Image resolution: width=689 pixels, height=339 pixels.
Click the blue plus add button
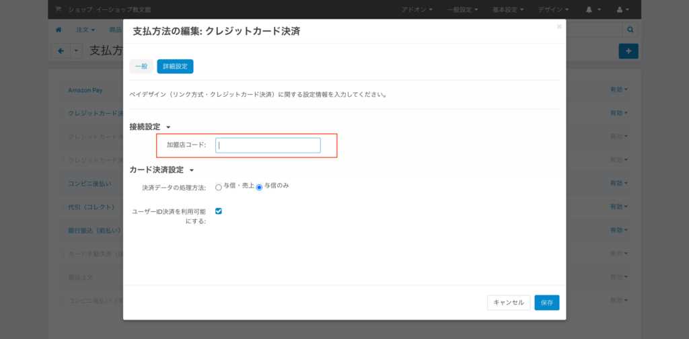point(628,51)
